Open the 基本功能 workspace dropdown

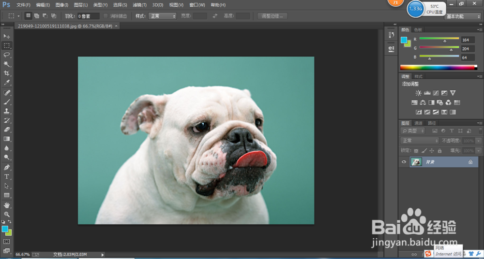[x=462, y=16]
